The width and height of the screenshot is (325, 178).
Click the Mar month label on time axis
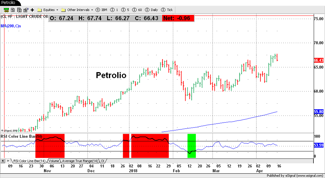point(216,171)
